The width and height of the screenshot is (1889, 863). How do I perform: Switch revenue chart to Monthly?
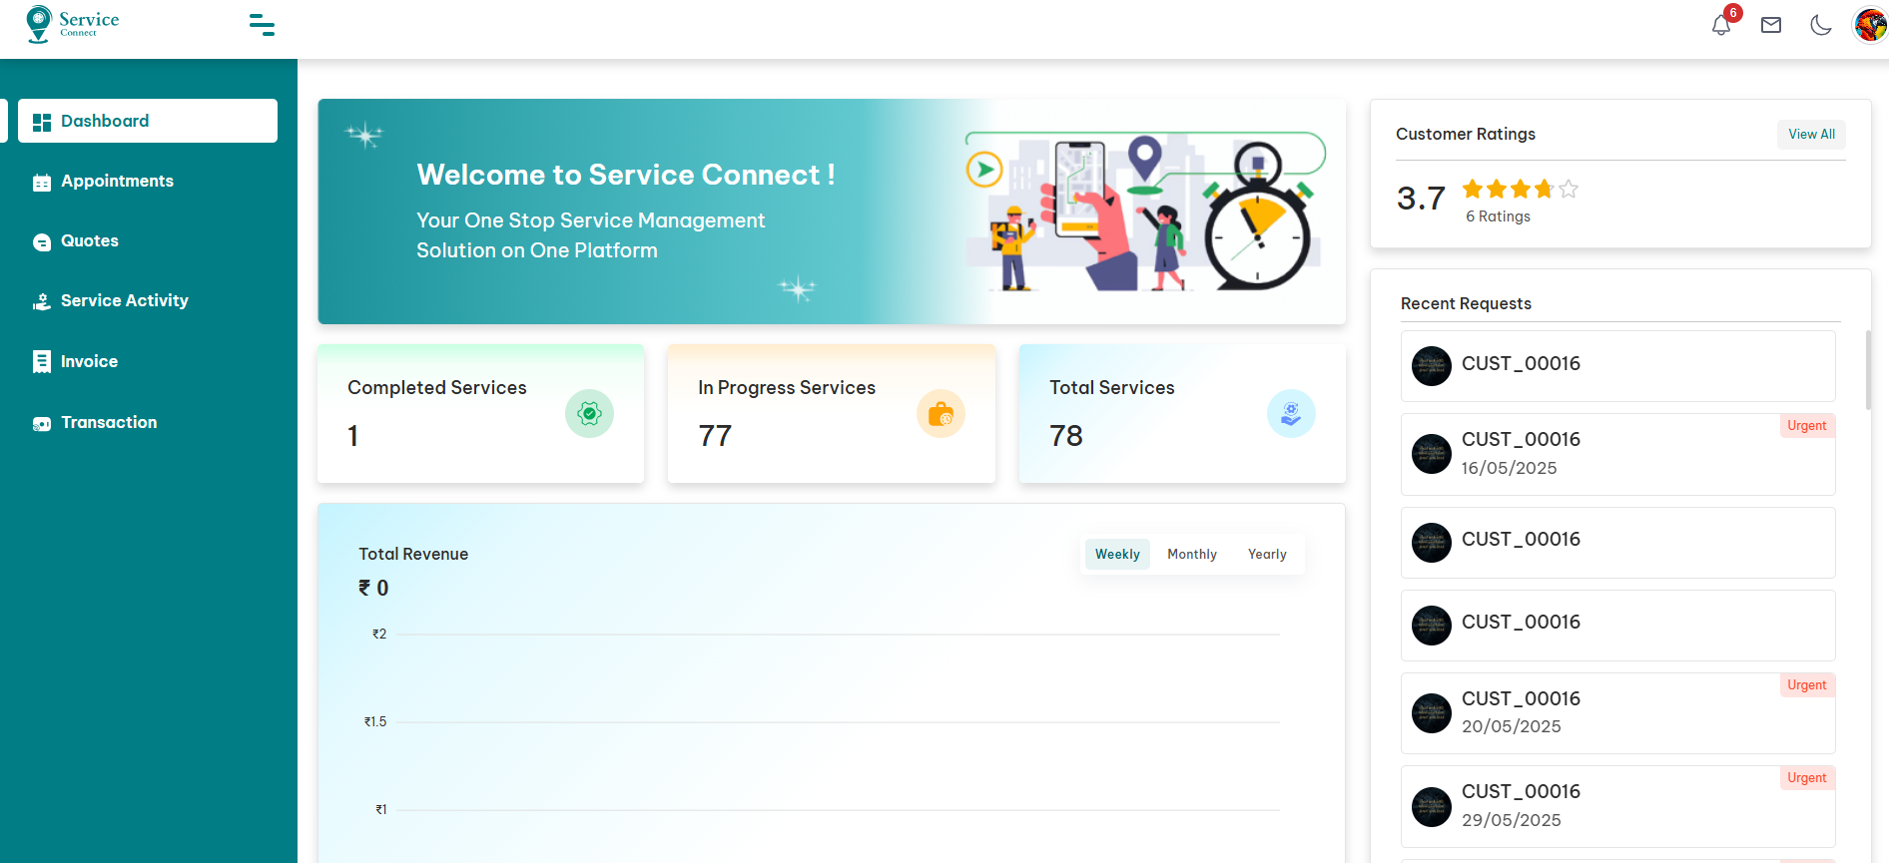1192,555
